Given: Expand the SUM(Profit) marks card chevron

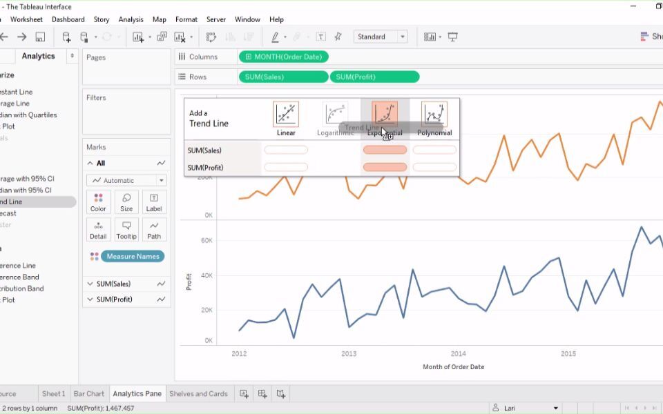Looking at the screenshot, I should click(90, 299).
